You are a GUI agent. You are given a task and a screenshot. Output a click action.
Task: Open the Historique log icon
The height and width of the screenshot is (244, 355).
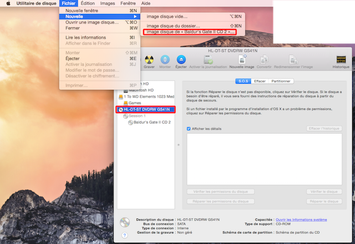pos(341,60)
